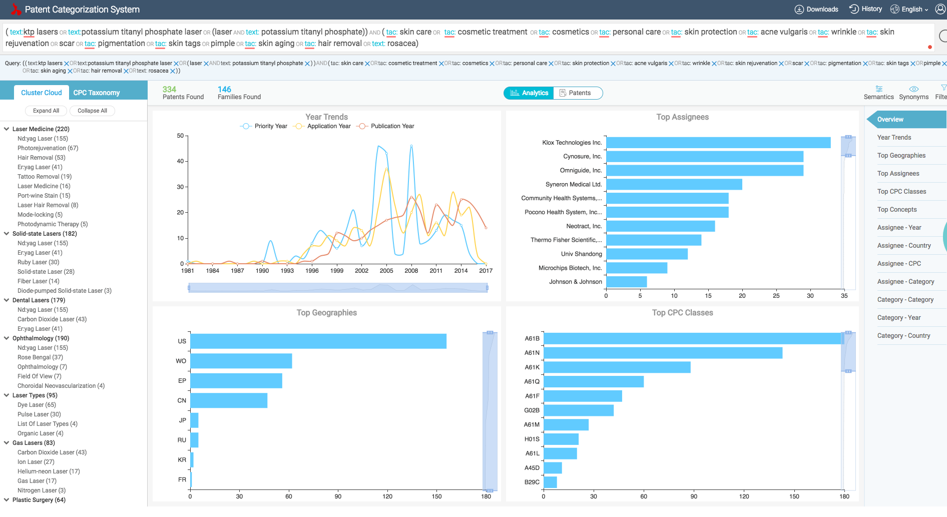Switch to the Patents view tab
This screenshot has width=947, height=517.
(x=578, y=93)
